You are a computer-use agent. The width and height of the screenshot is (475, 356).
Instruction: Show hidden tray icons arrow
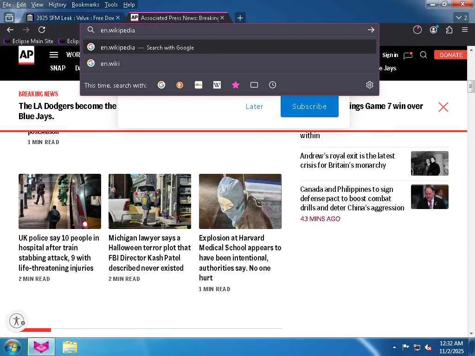(x=394, y=347)
